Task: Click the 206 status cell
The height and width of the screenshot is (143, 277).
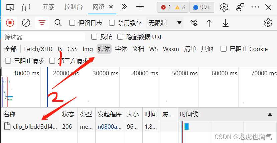Action: click(69, 126)
